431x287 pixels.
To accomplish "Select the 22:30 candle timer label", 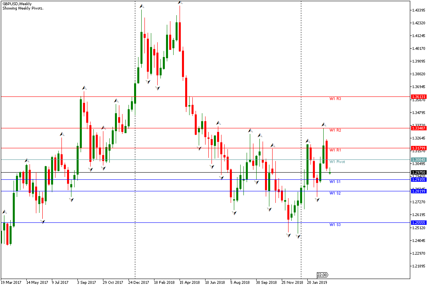I will click(x=322, y=275).
